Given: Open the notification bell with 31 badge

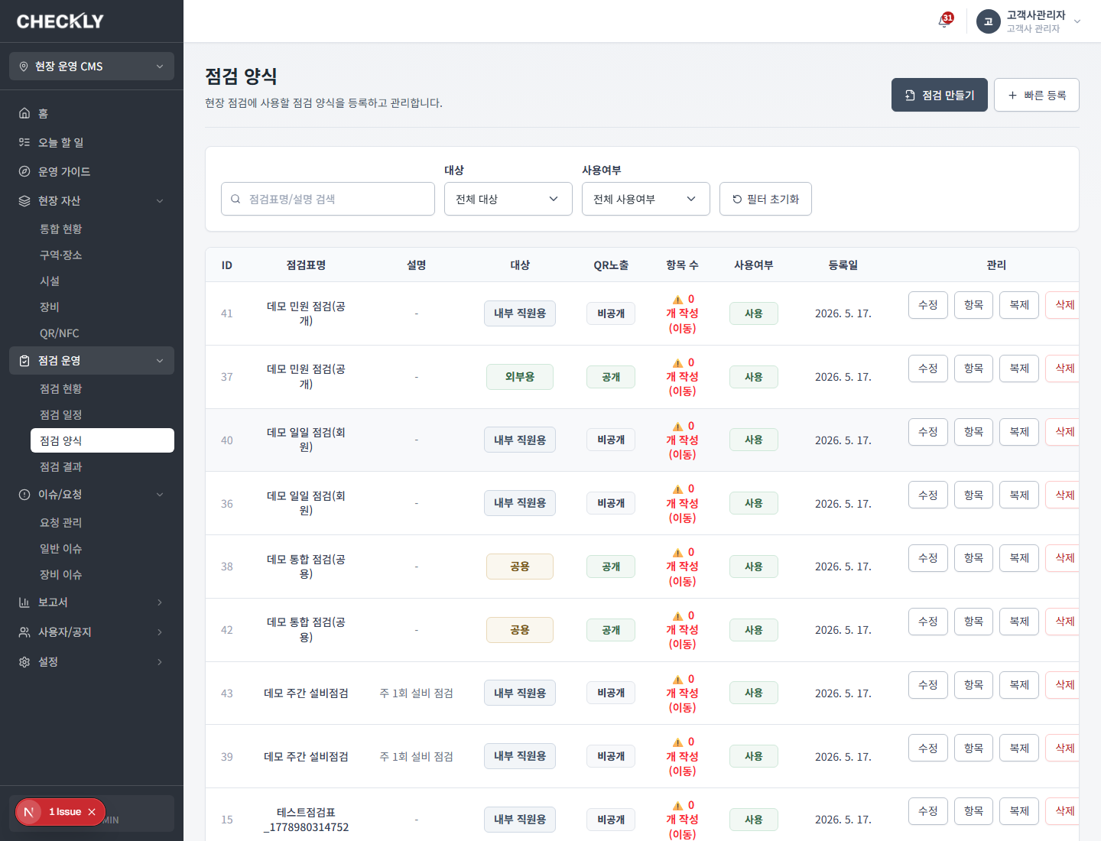Looking at the screenshot, I should [x=944, y=21].
